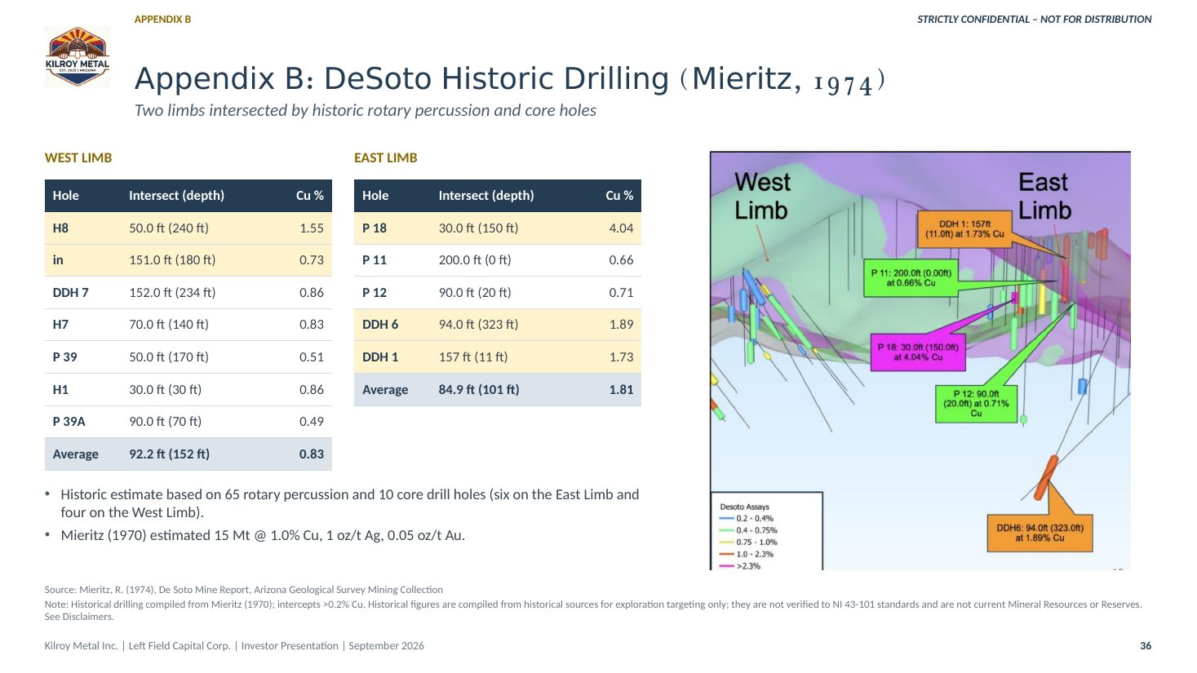The image size is (1197, 673).
Task: Select the "4.04" Cu value for P 18
Action: 621,228
